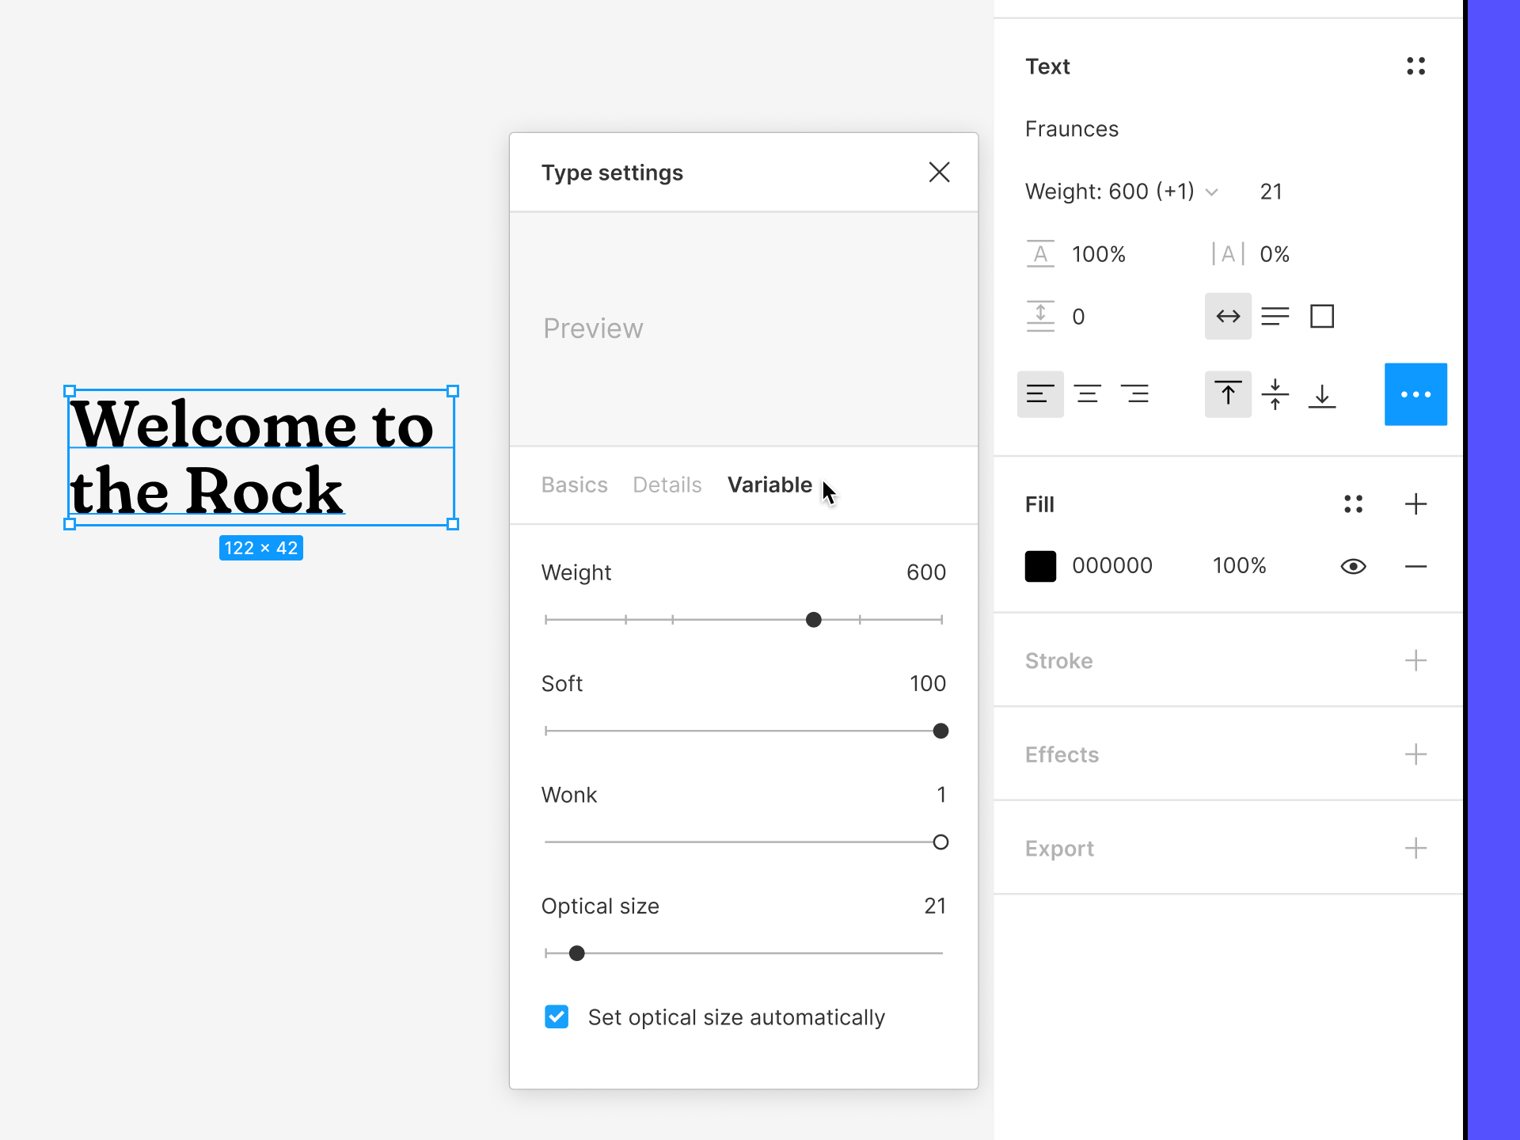
Task: Click Add export settings button
Action: click(x=1415, y=848)
